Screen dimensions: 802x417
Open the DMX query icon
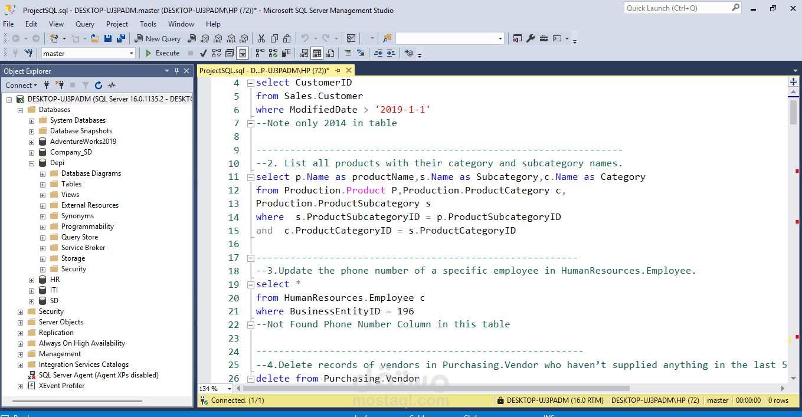(x=217, y=38)
